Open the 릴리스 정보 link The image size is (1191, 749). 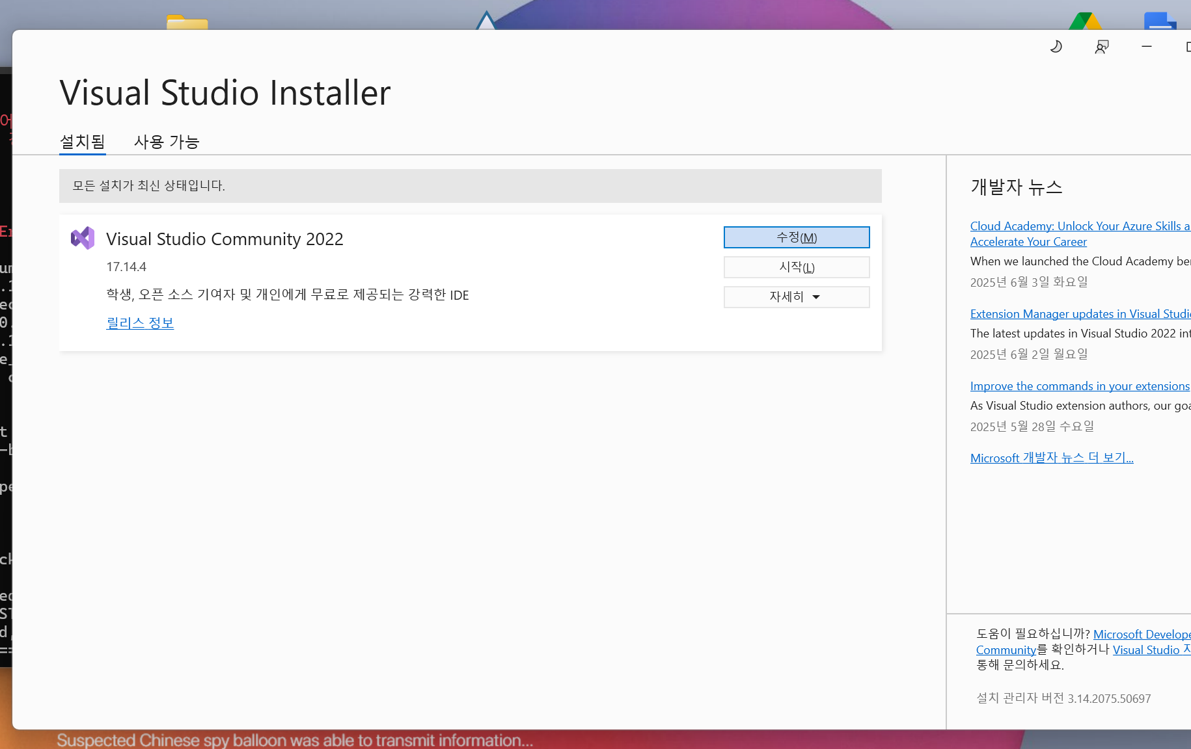(x=140, y=323)
